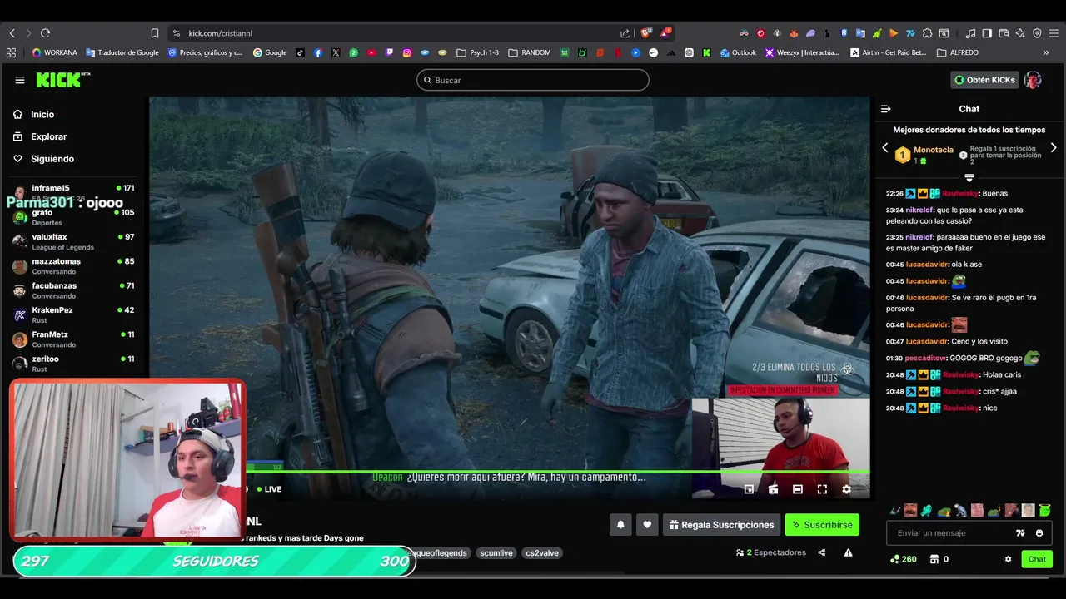Open the browser main menu
1066x599 pixels.
click(1054, 33)
